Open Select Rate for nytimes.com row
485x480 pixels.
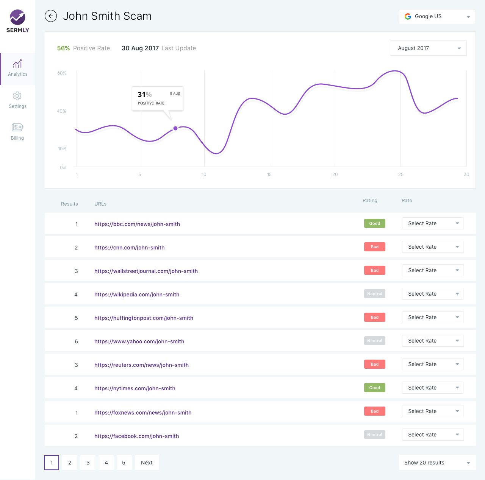click(x=433, y=388)
